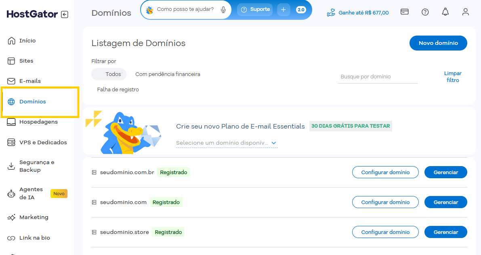Viewport: 481px width, 255px height.
Task: Click 30 DIAS GRÁTIS PARA TESTAR badge
Action: [351, 126]
